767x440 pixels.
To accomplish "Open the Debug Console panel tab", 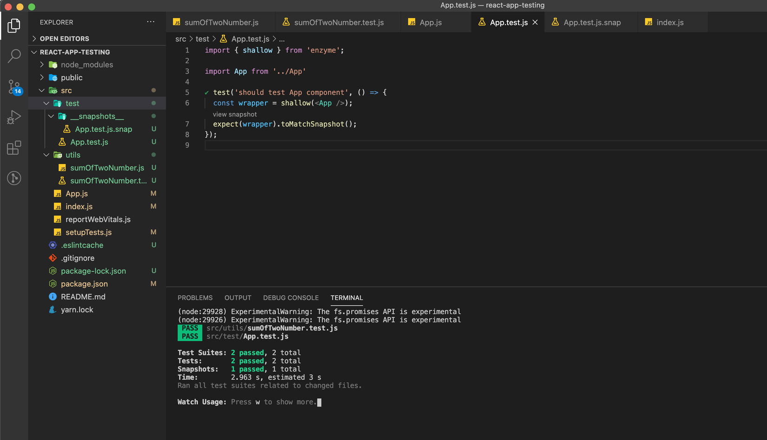I will pos(291,298).
